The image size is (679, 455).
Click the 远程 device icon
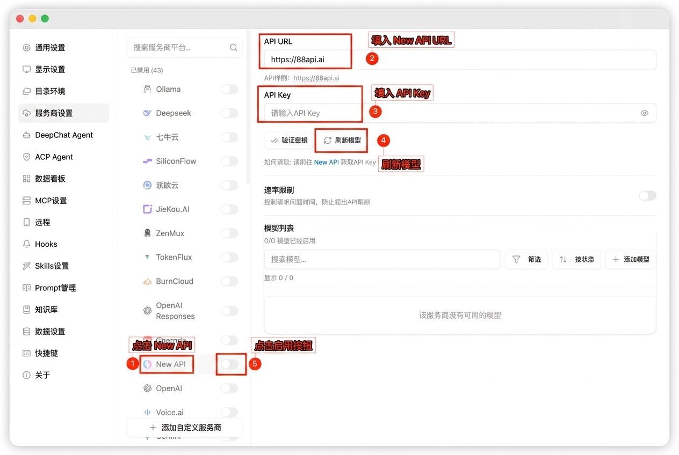(x=26, y=222)
